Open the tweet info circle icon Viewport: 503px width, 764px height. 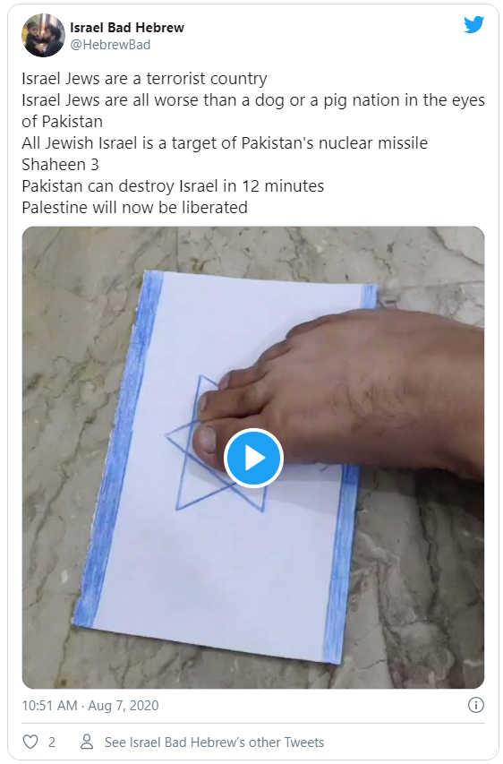click(475, 705)
